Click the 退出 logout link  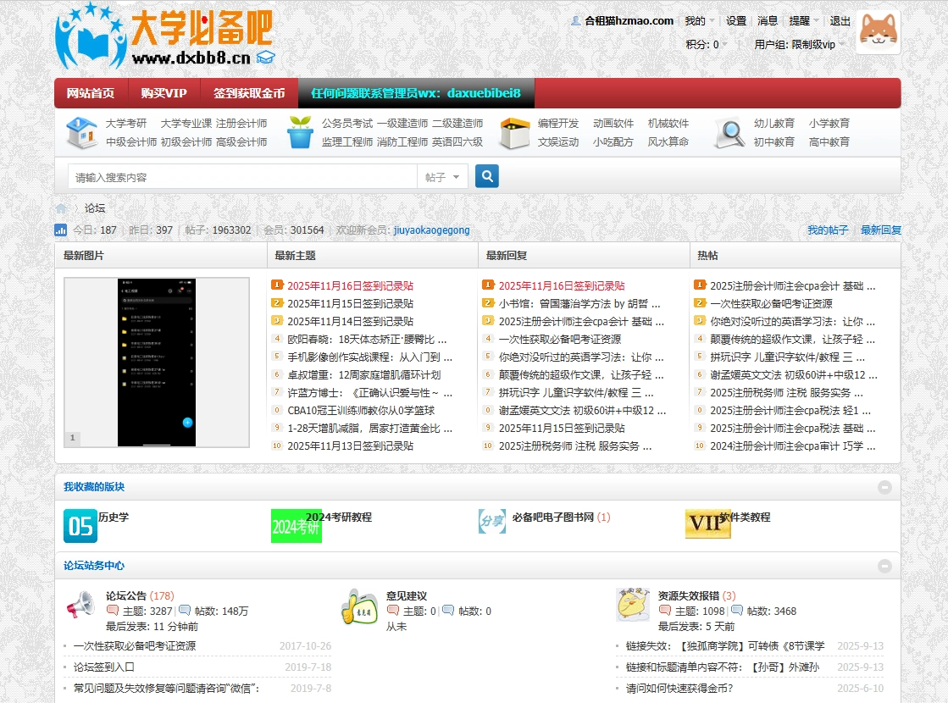pyautogui.click(x=840, y=21)
